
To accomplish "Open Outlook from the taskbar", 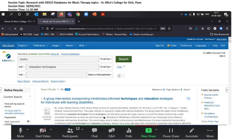I will point(36,14).
